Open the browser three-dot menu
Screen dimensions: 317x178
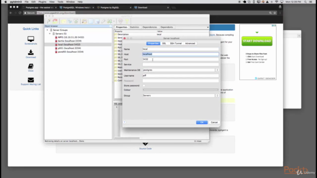(x=280, y=13)
